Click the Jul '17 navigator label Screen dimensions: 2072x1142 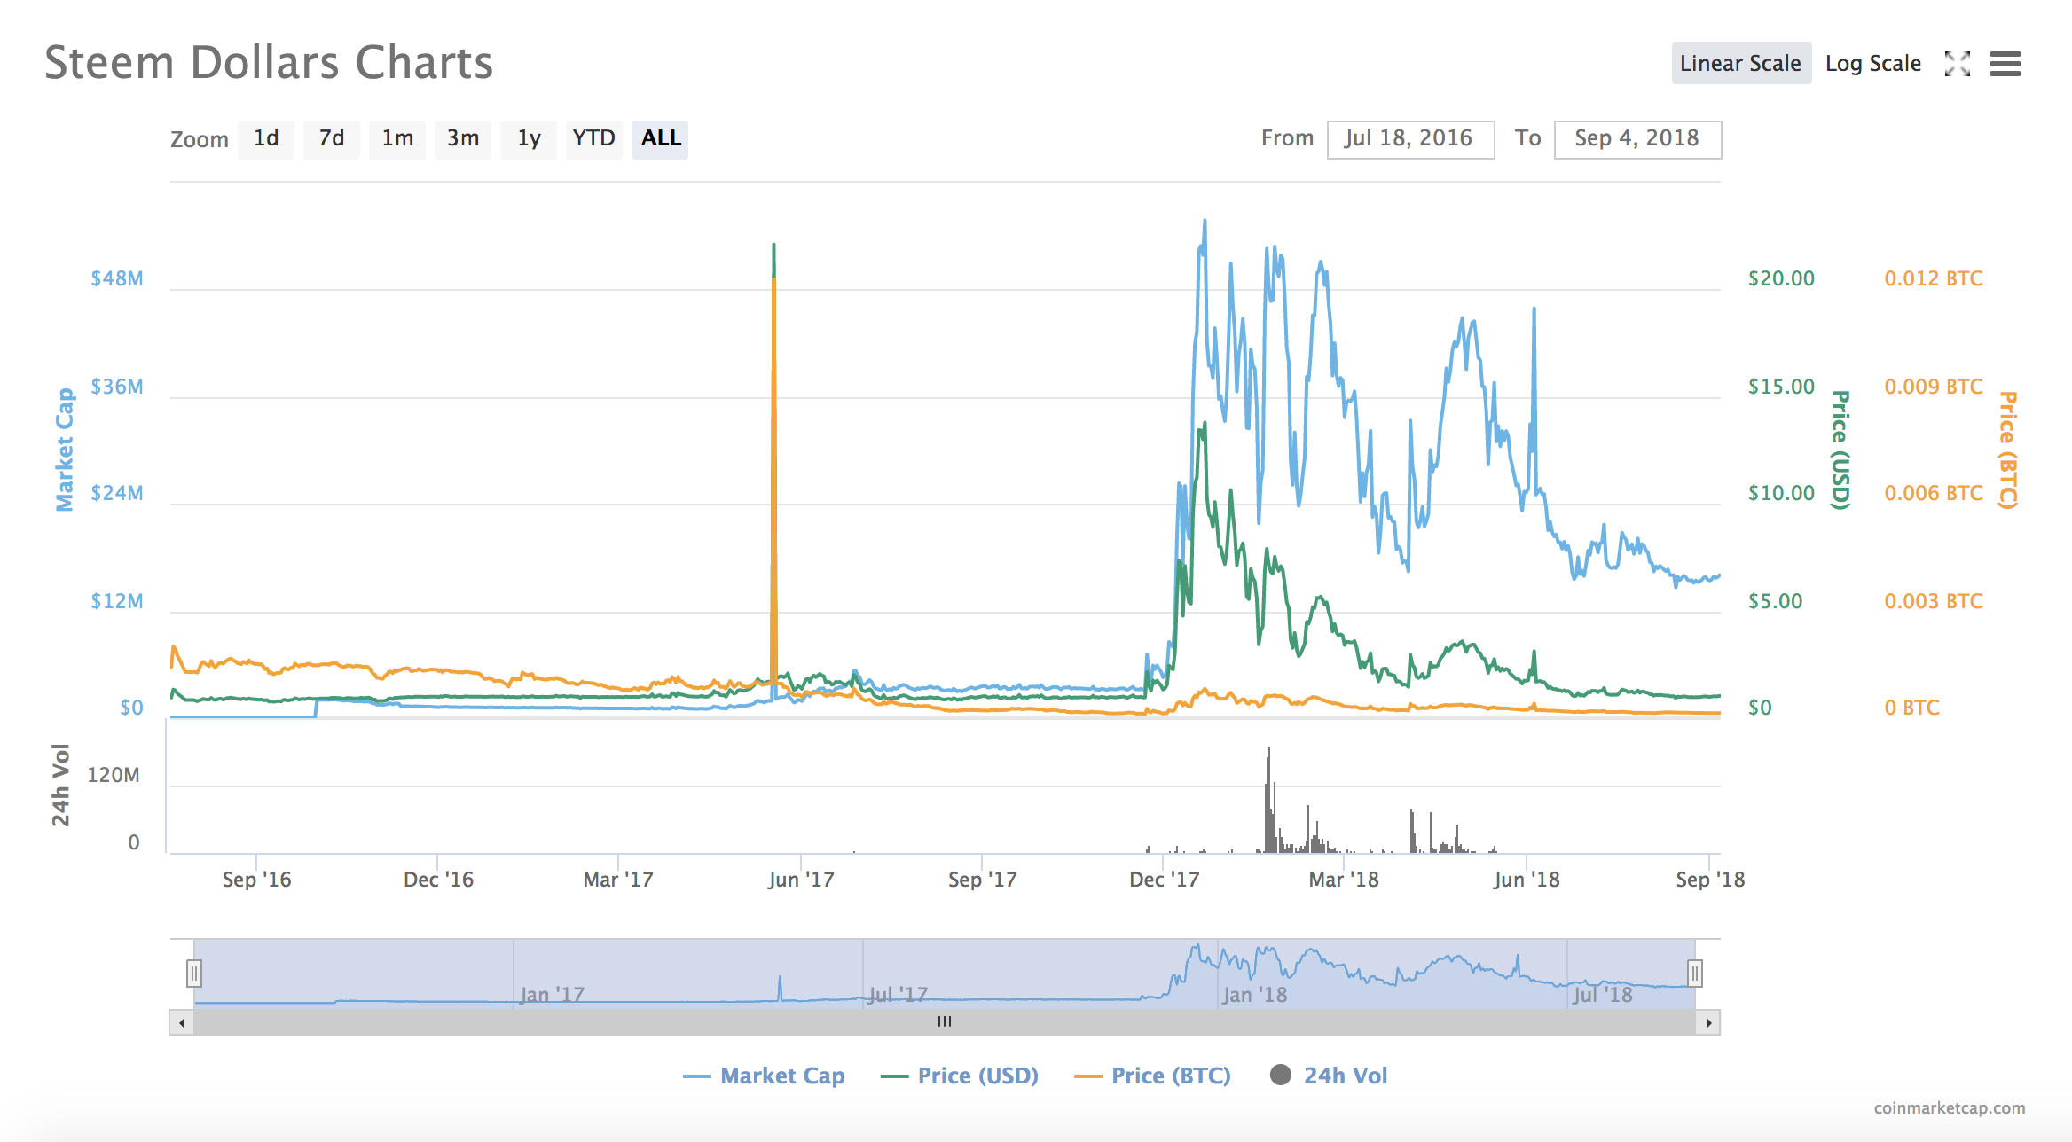click(x=899, y=995)
